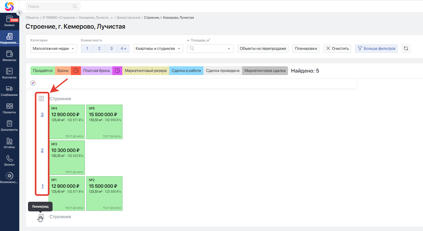Click the line/row icon beside top Строения

coord(41,99)
